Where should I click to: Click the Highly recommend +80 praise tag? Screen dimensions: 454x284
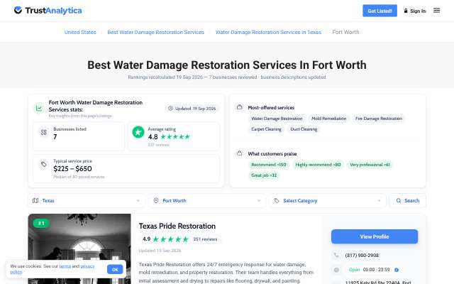pos(318,165)
